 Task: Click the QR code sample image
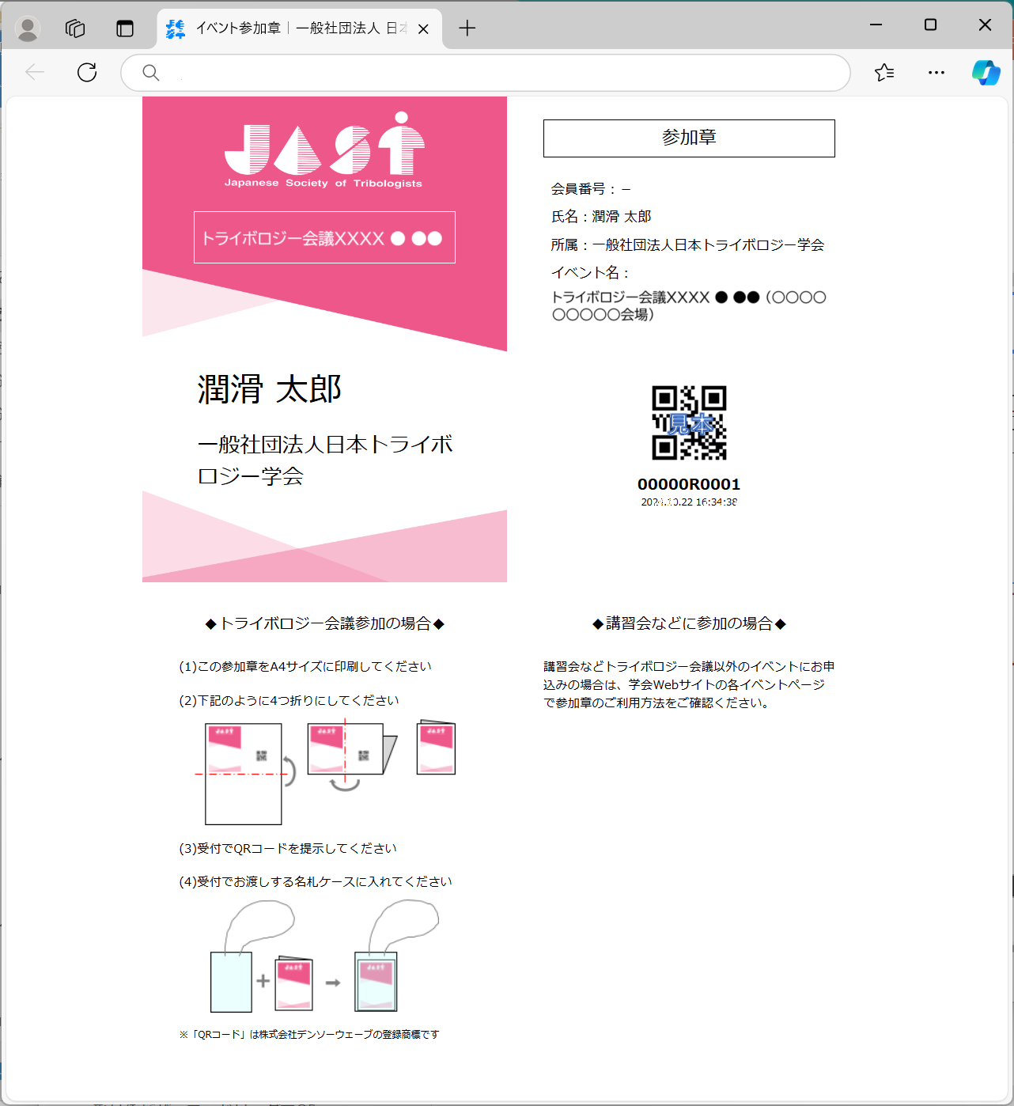(x=689, y=422)
